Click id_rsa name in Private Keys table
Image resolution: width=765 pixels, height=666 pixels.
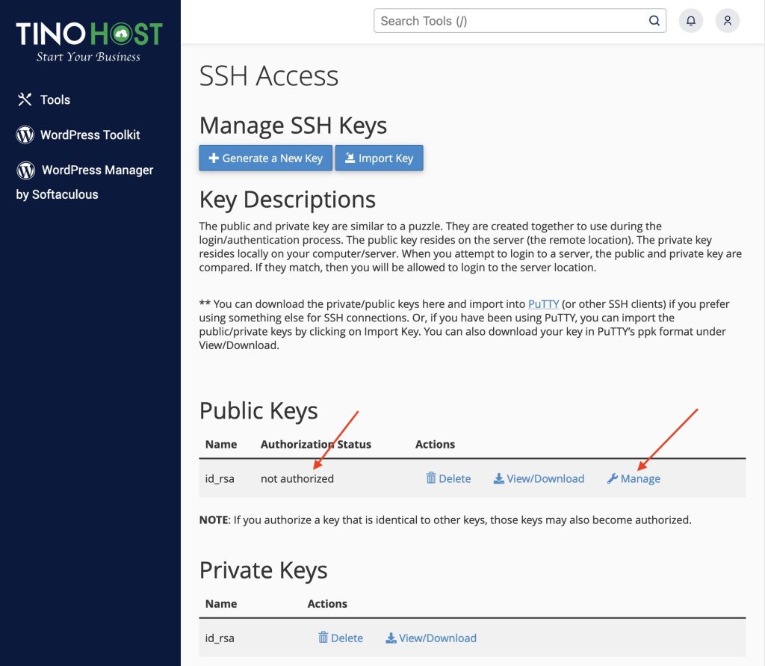coord(220,638)
